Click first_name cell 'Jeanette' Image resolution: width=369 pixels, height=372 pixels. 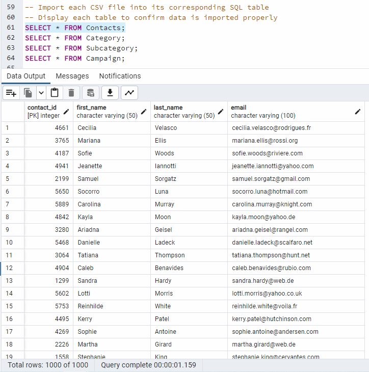pyautogui.click(x=112, y=166)
